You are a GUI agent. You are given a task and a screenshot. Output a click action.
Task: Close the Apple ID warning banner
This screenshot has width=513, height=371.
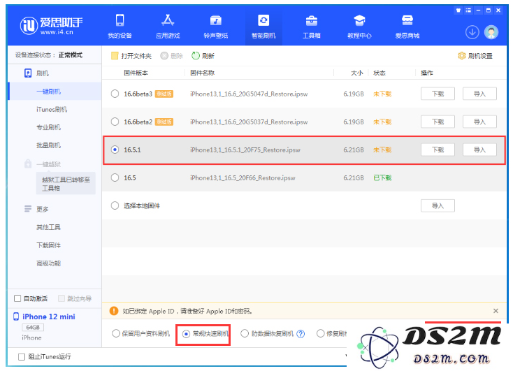coord(496,311)
